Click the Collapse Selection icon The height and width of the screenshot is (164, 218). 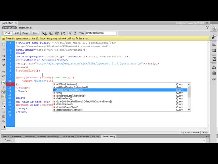pos(4,61)
